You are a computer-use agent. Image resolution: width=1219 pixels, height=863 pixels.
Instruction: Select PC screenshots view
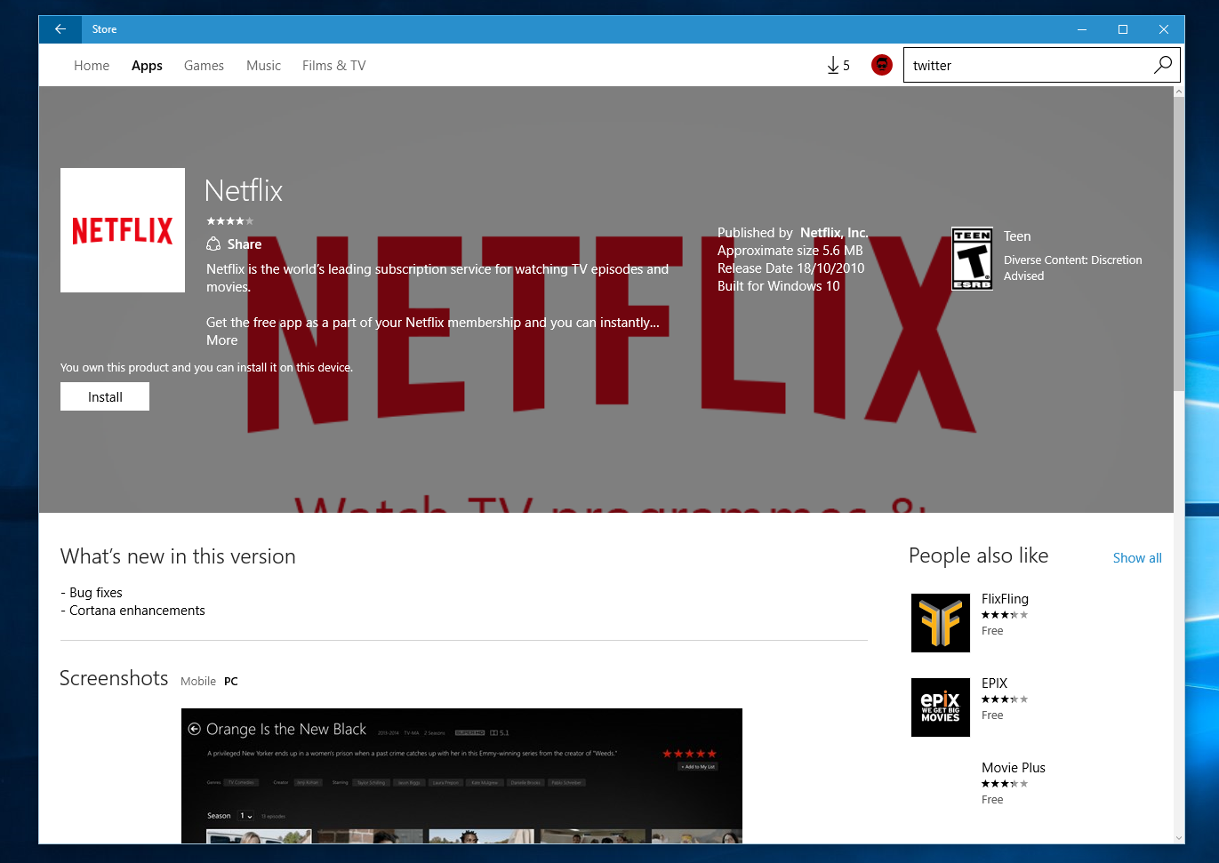(231, 682)
